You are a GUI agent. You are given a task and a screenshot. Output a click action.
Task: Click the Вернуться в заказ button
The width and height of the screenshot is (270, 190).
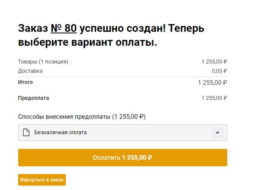coord(42,180)
